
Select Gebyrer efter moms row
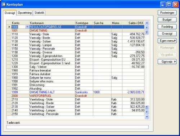(x=76, y=81)
